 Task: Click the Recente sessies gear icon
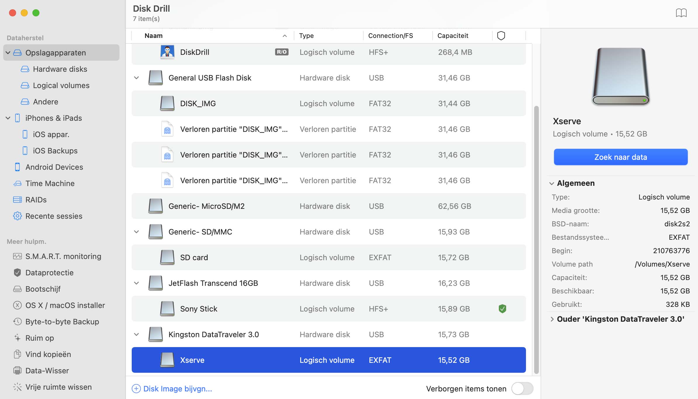[x=18, y=216]
